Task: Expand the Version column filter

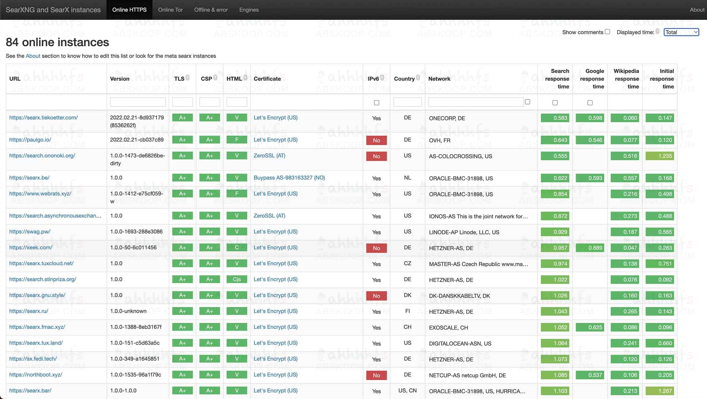Action: pyautogui.click(x=137, y=102)
